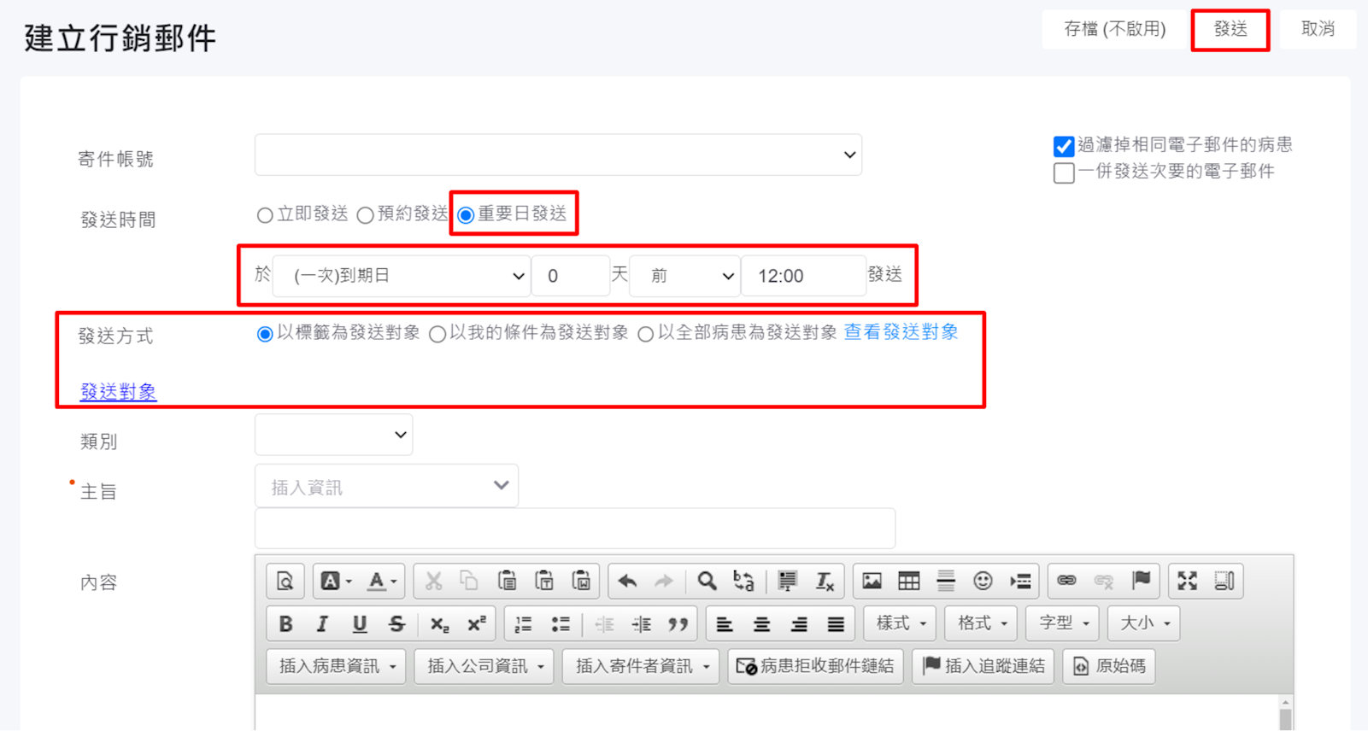
Task: Switch to 原始碼 source view
Action: point(1109,667)
